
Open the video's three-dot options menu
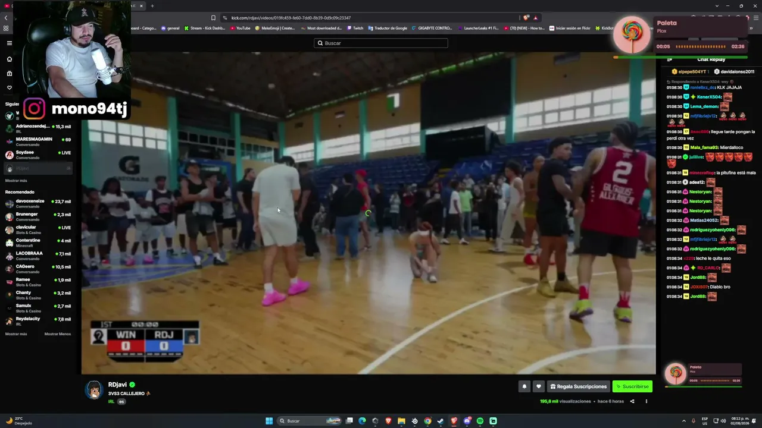[x=646, y=401]
